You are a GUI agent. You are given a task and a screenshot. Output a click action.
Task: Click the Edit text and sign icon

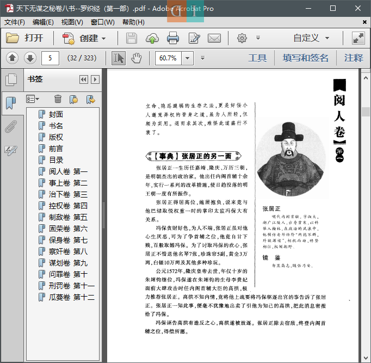coord(194,38)
